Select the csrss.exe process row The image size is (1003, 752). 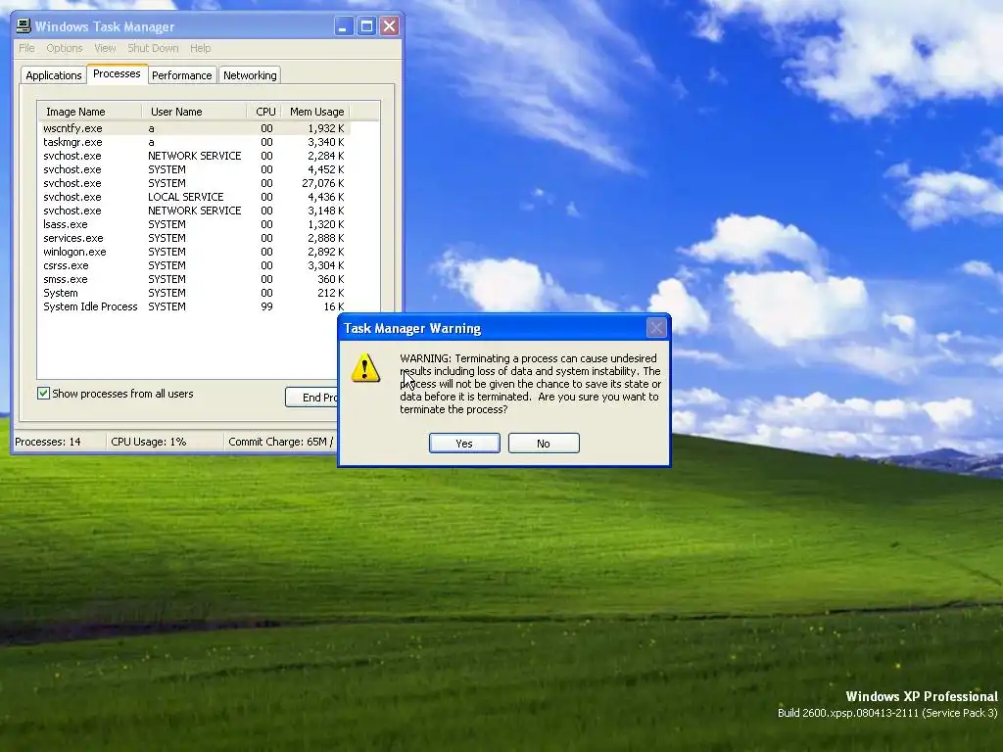coord(194,265)
